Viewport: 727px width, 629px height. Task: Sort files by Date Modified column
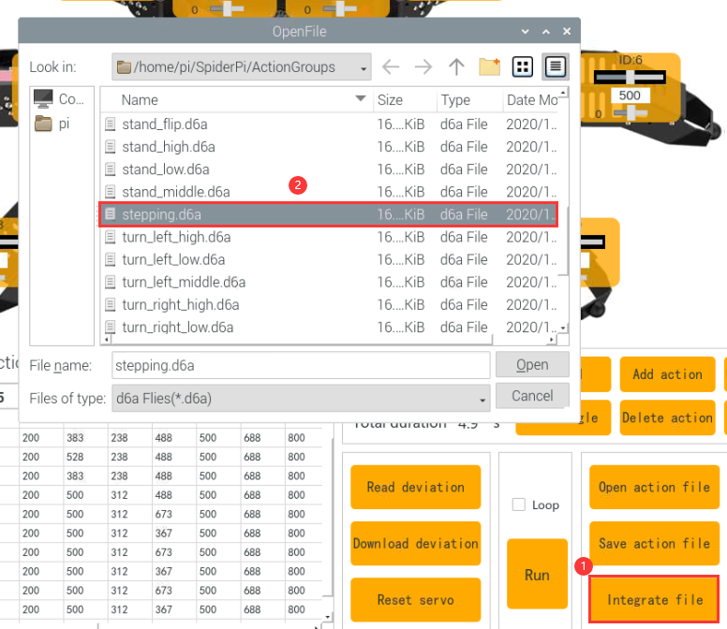point(531,99)
